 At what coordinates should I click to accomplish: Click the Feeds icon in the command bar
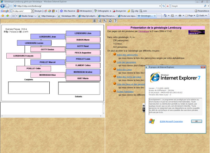172,16
